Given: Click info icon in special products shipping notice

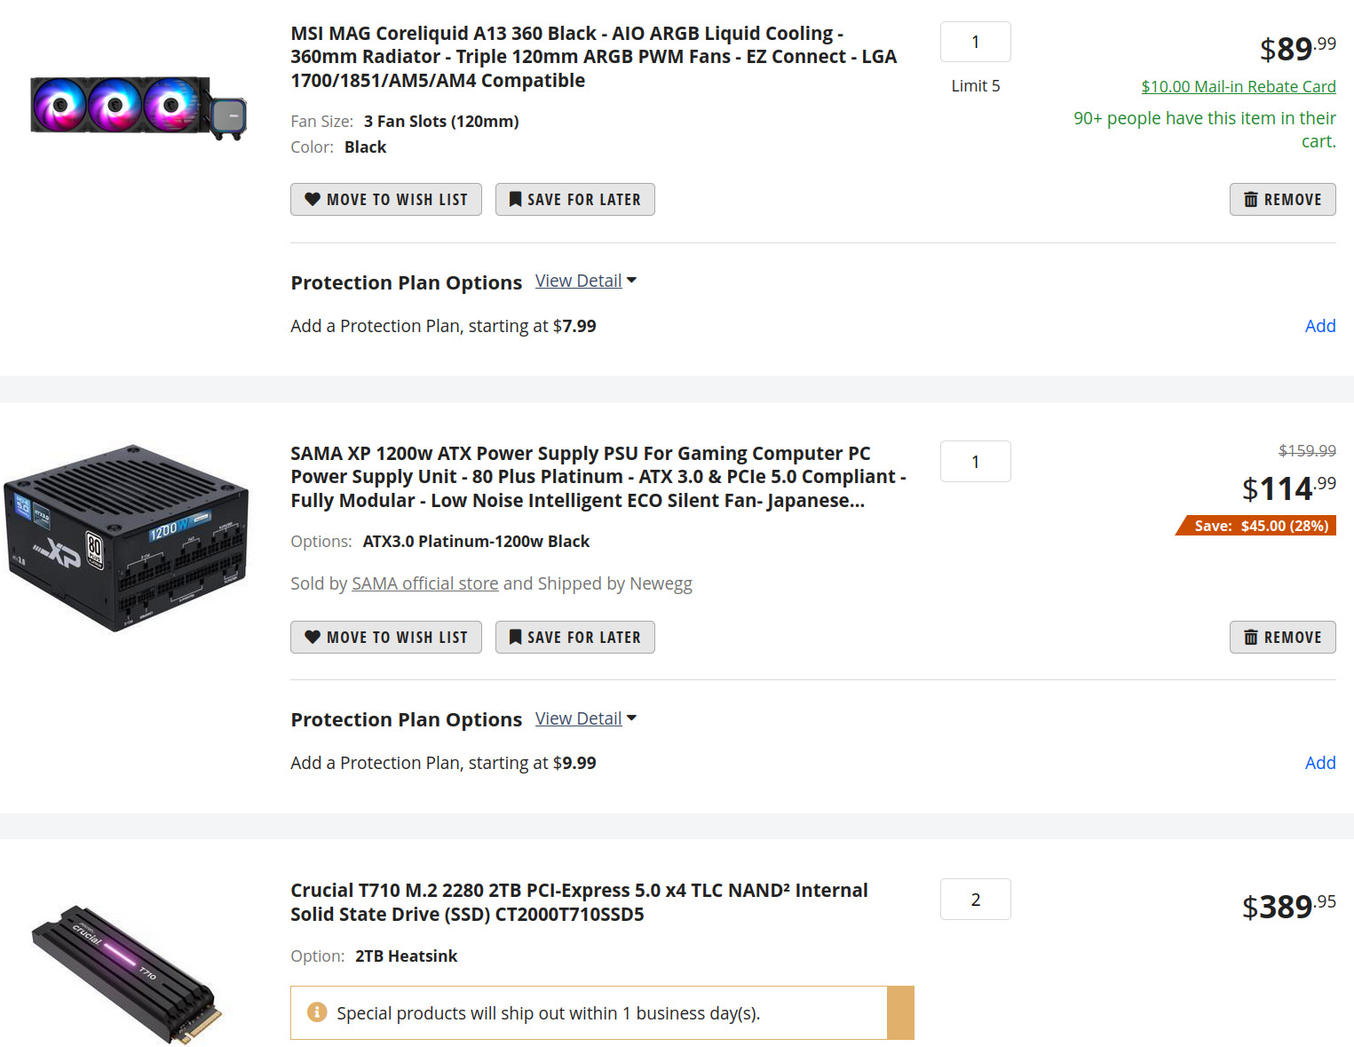Looking at the screenshot, I should coord(316,1012).
